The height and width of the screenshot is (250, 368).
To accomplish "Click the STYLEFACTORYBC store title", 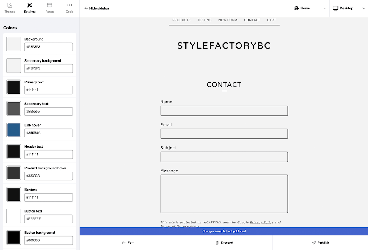I will click(224, 46).
